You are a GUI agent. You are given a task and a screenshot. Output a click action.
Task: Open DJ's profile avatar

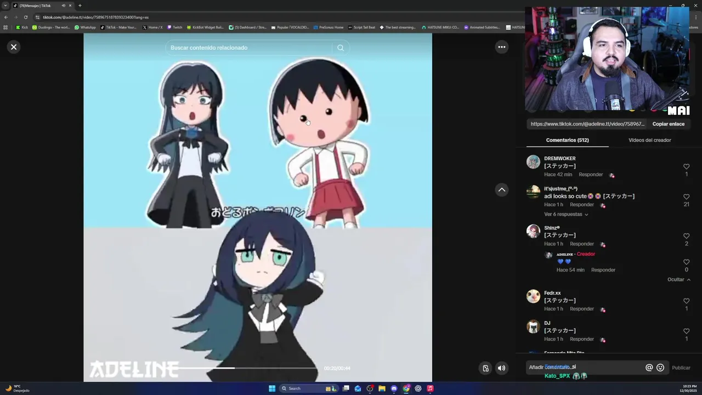pos(533,326)
